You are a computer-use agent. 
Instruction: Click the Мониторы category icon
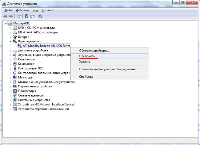coord(15,77)
